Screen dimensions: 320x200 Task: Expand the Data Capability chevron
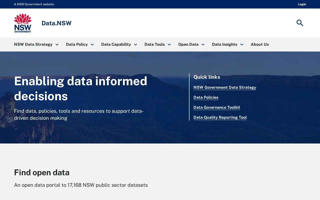(135, 44)
